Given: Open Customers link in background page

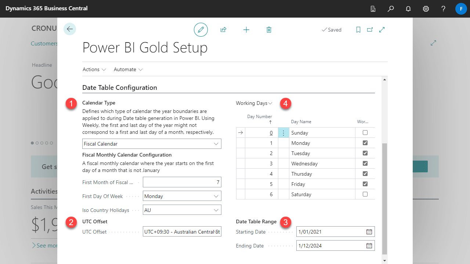Looking at the screenshot, I should point(44,43).
